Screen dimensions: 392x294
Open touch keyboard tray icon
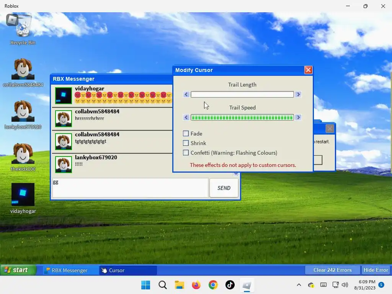pyautogui.click(x=323, y=285)
